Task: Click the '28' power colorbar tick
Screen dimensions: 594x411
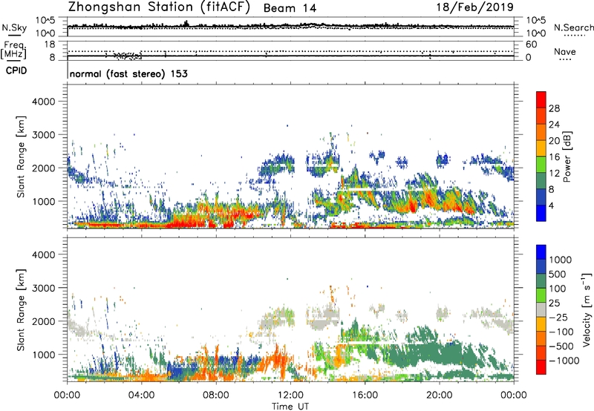Action: [x=554, y=108]
